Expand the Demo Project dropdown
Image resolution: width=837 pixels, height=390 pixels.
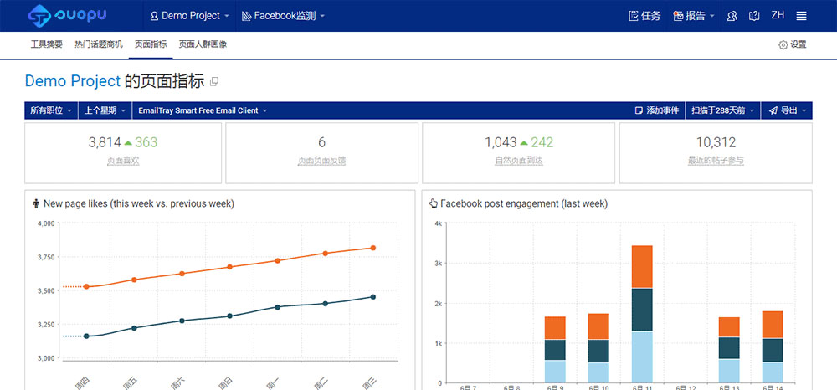pyautogui.click(x=190, y=16)
